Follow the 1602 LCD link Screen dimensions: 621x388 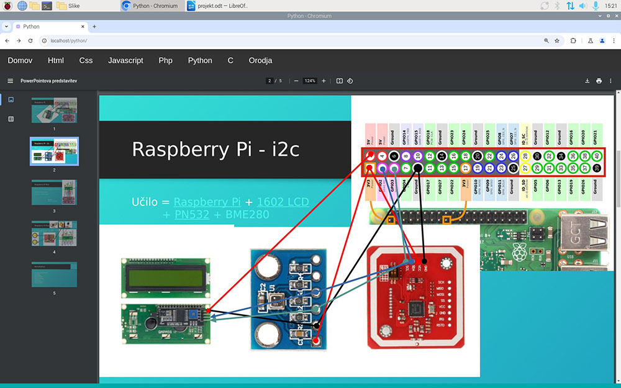coord(283,202)
